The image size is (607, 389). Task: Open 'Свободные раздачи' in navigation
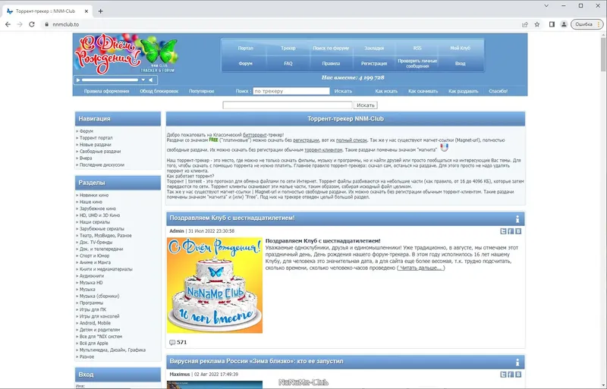(100, 152)
